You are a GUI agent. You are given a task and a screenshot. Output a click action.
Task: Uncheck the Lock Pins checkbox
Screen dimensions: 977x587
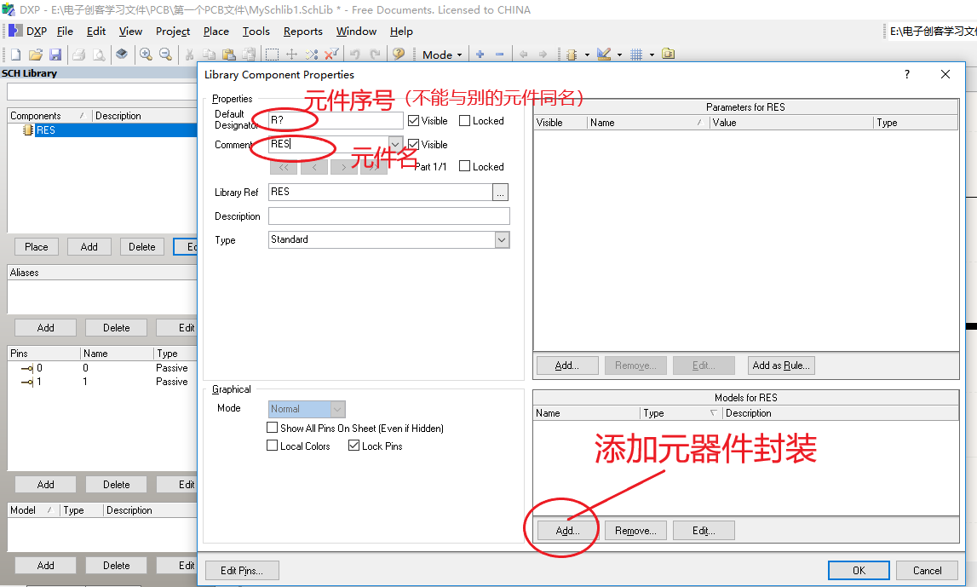(x=354, y=446)
